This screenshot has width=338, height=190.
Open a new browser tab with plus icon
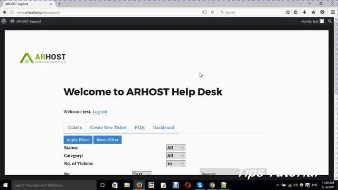[x=60, y=4]
